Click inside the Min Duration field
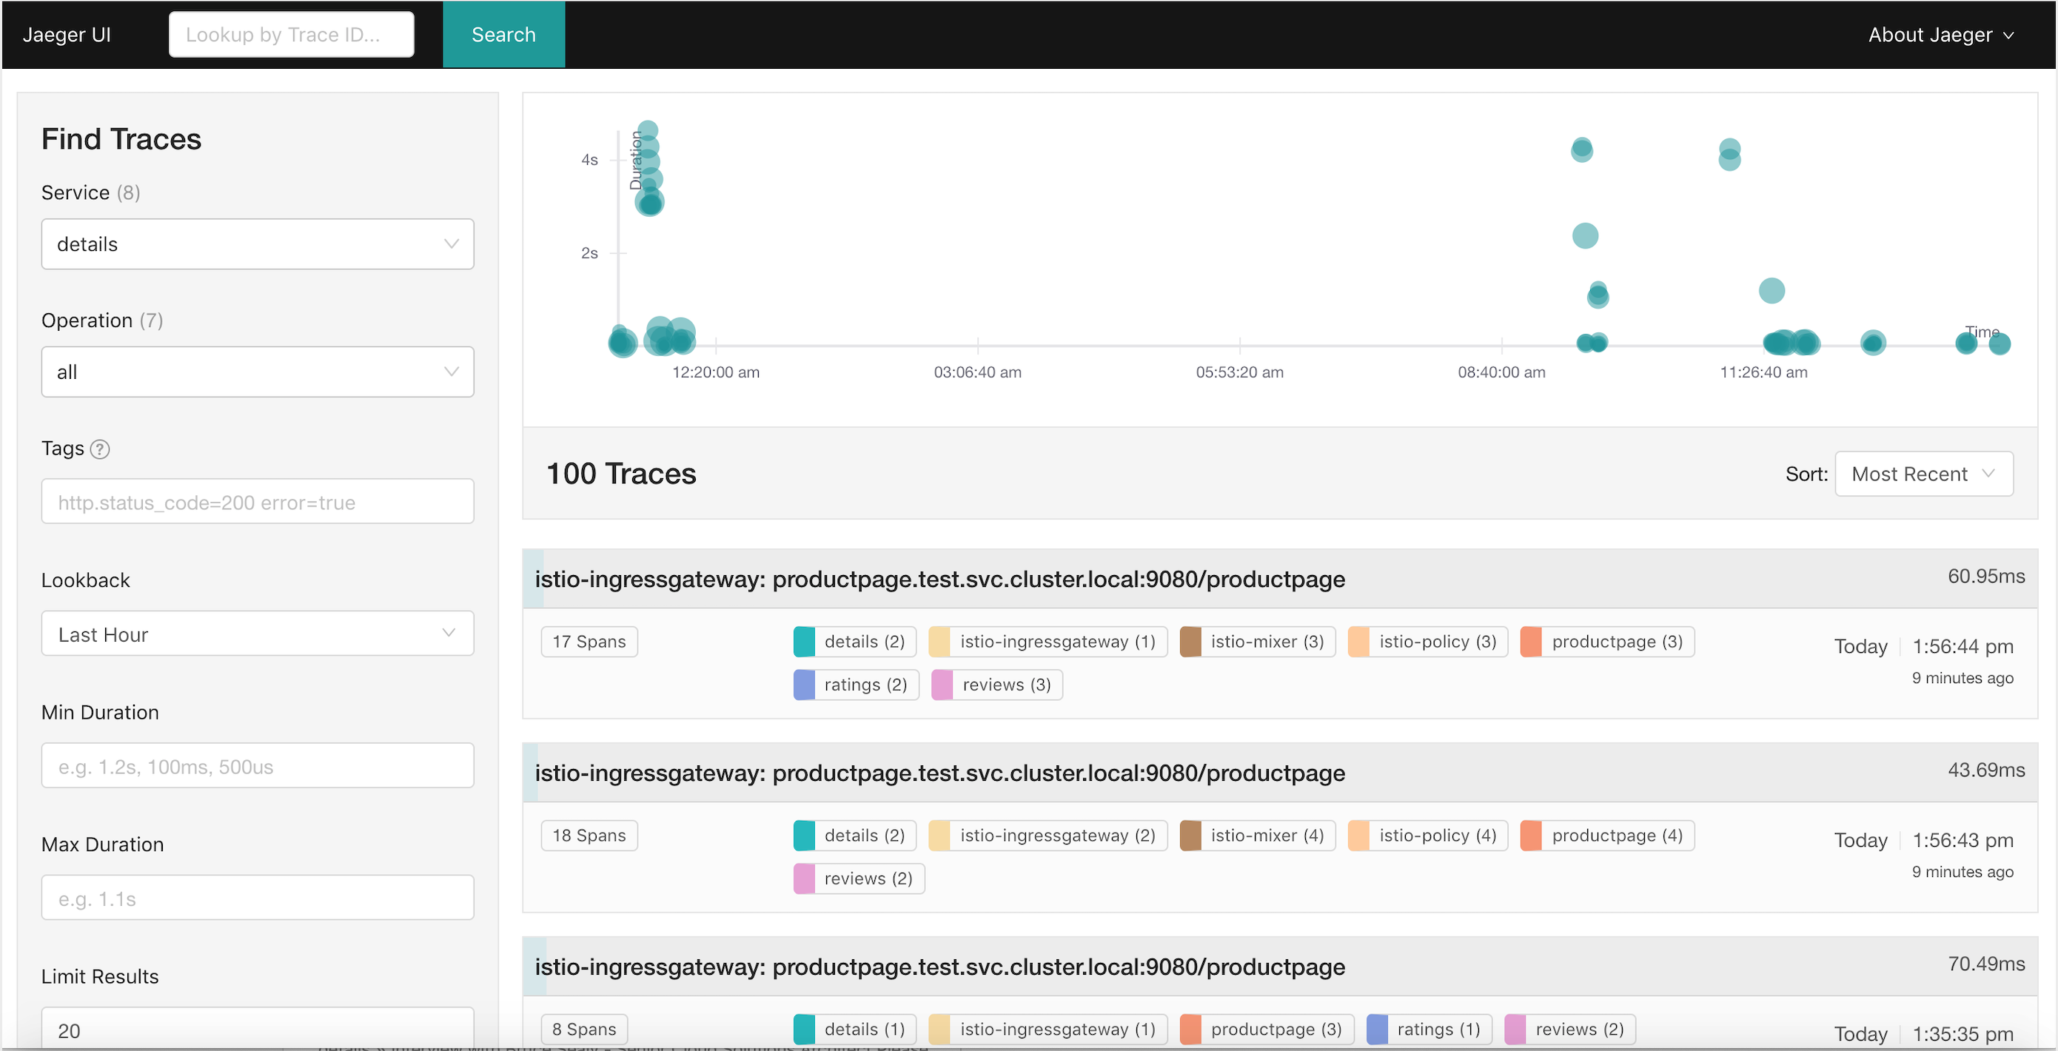 pos(256,765)
